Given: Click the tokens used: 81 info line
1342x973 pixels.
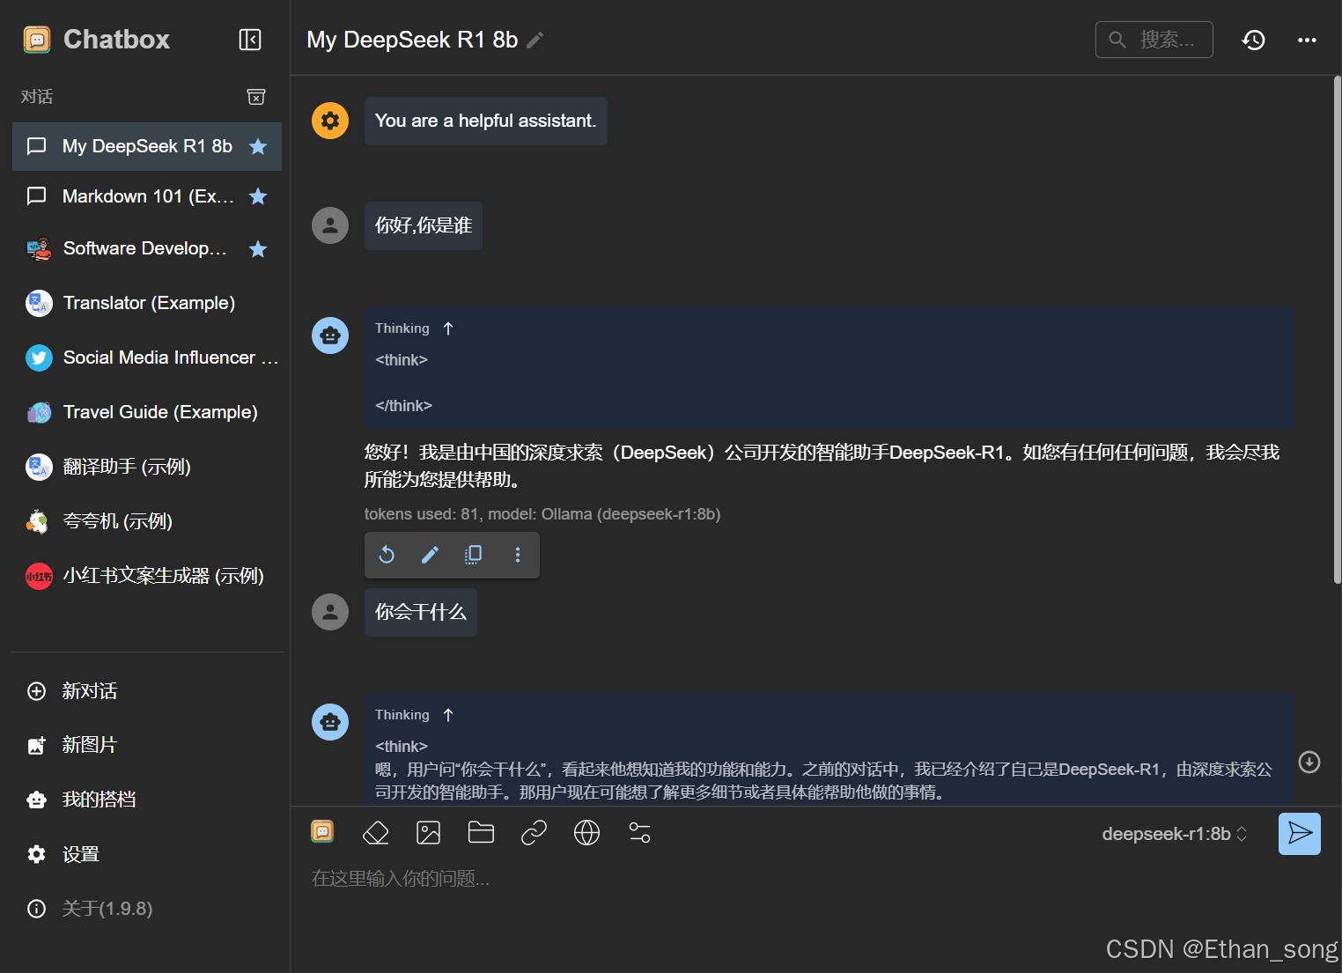Looking at the screenshot, I should pyautogui.click(x=542, y=514).
